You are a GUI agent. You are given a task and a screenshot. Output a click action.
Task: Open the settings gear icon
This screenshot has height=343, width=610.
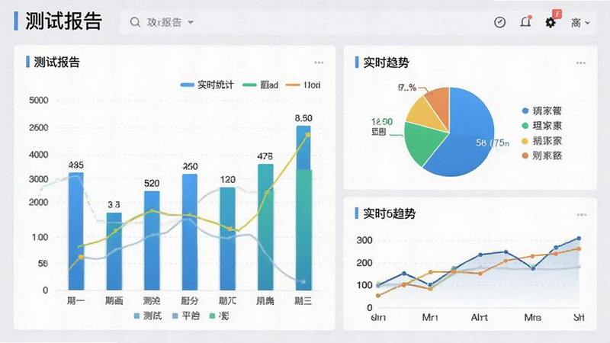550,23
